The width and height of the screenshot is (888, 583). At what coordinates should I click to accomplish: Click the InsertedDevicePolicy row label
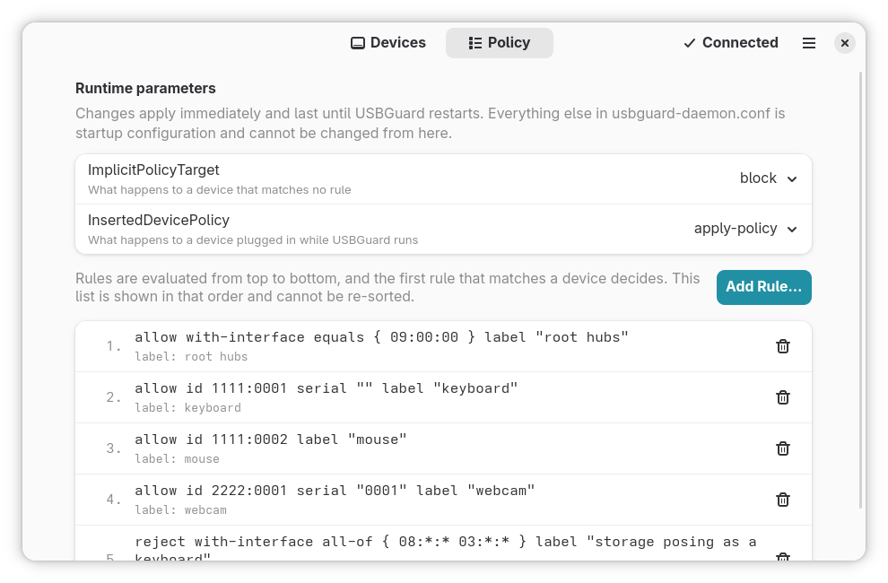click(159, 221)
